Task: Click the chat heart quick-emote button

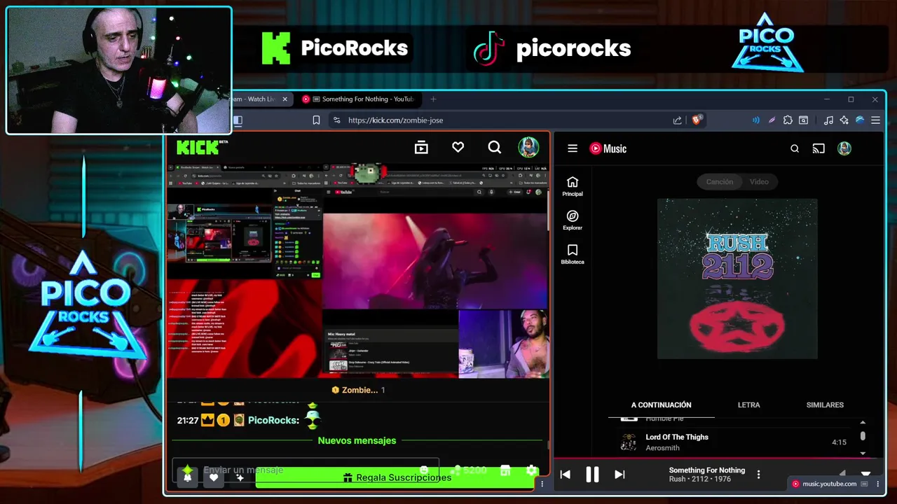Action: coord(214,477)
